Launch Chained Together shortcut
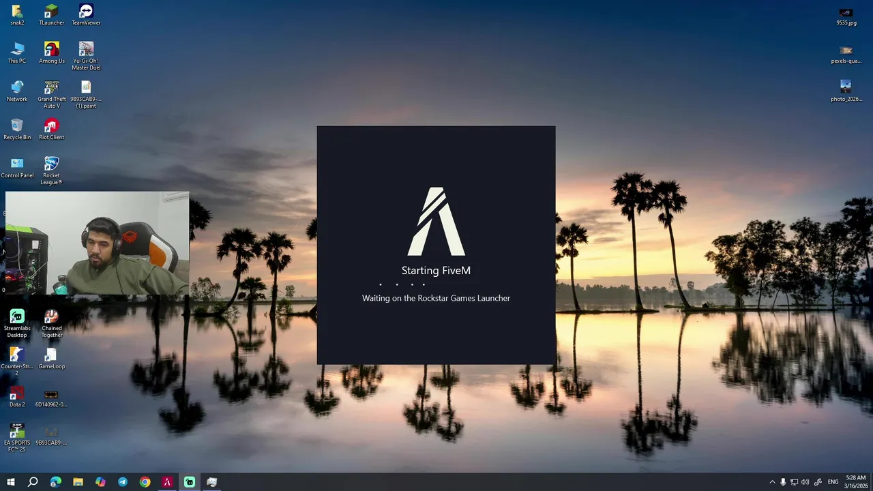 [51, 323]
